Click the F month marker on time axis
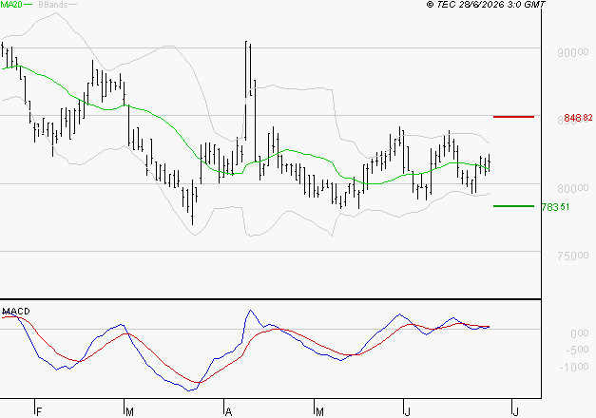 (38, 412)
